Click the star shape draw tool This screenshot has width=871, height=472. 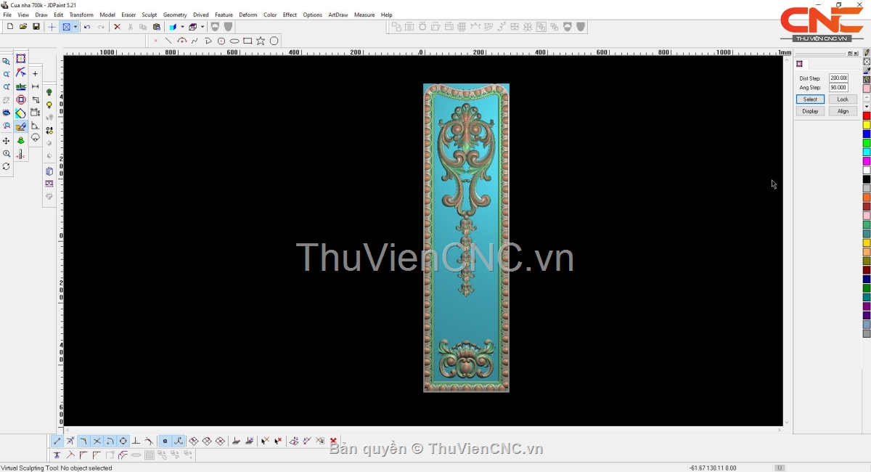pyautogui.click(x=261, y=41)
